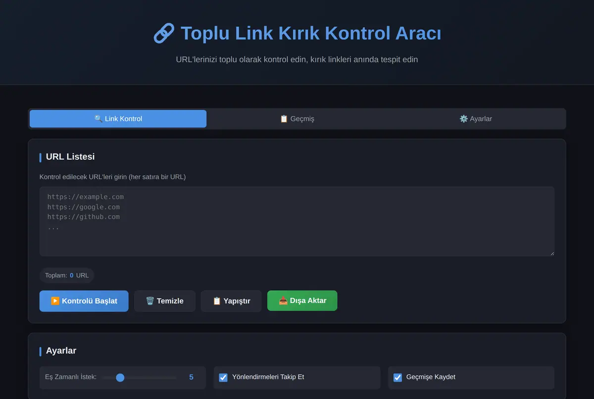
Task: Export results with Dışa Aktar
Action: point(302,300)
